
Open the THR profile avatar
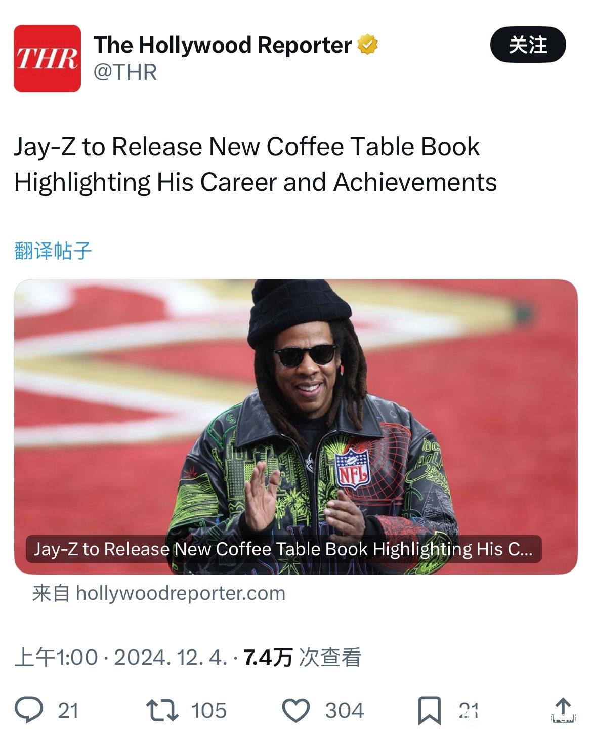(47, 58)
